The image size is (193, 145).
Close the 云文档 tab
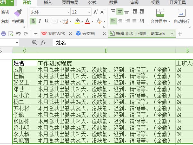[104, 34]
